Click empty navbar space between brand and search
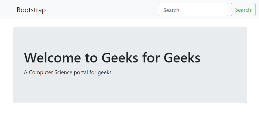 point(103,10)
